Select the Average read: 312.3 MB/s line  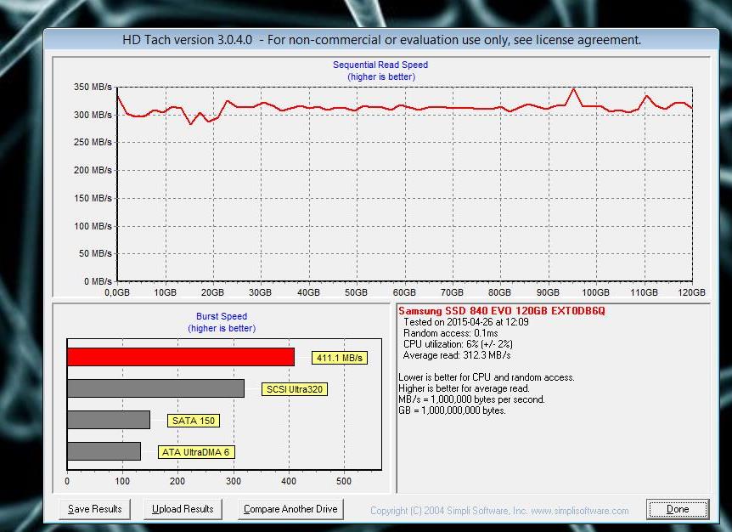457,355
